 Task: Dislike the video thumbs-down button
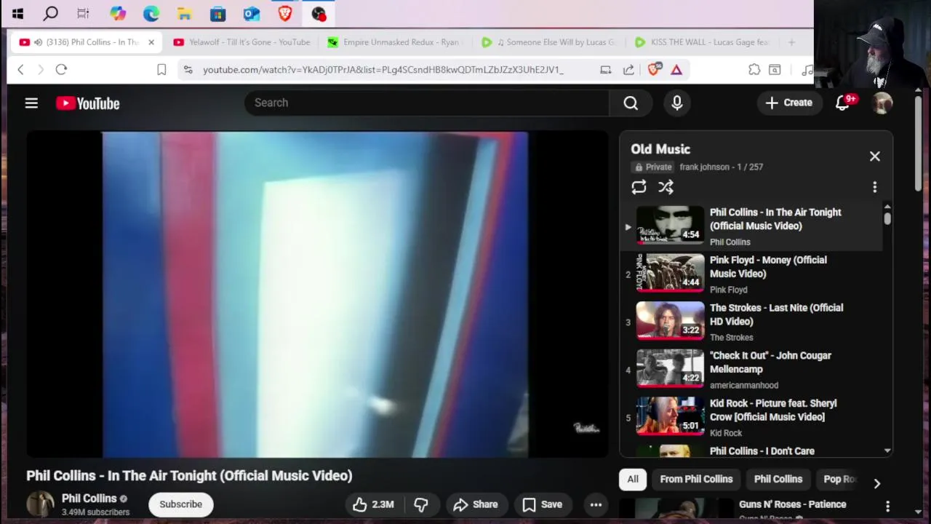pos(421,504)
